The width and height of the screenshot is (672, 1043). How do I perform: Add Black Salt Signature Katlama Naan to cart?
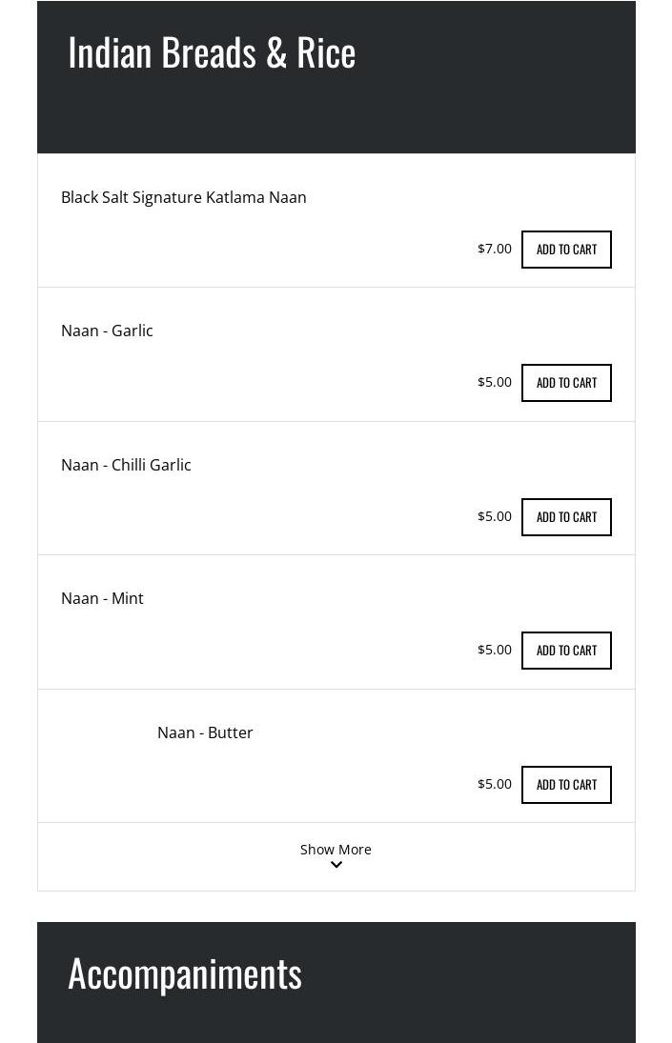pyautogui.click(x=566, y=250)
